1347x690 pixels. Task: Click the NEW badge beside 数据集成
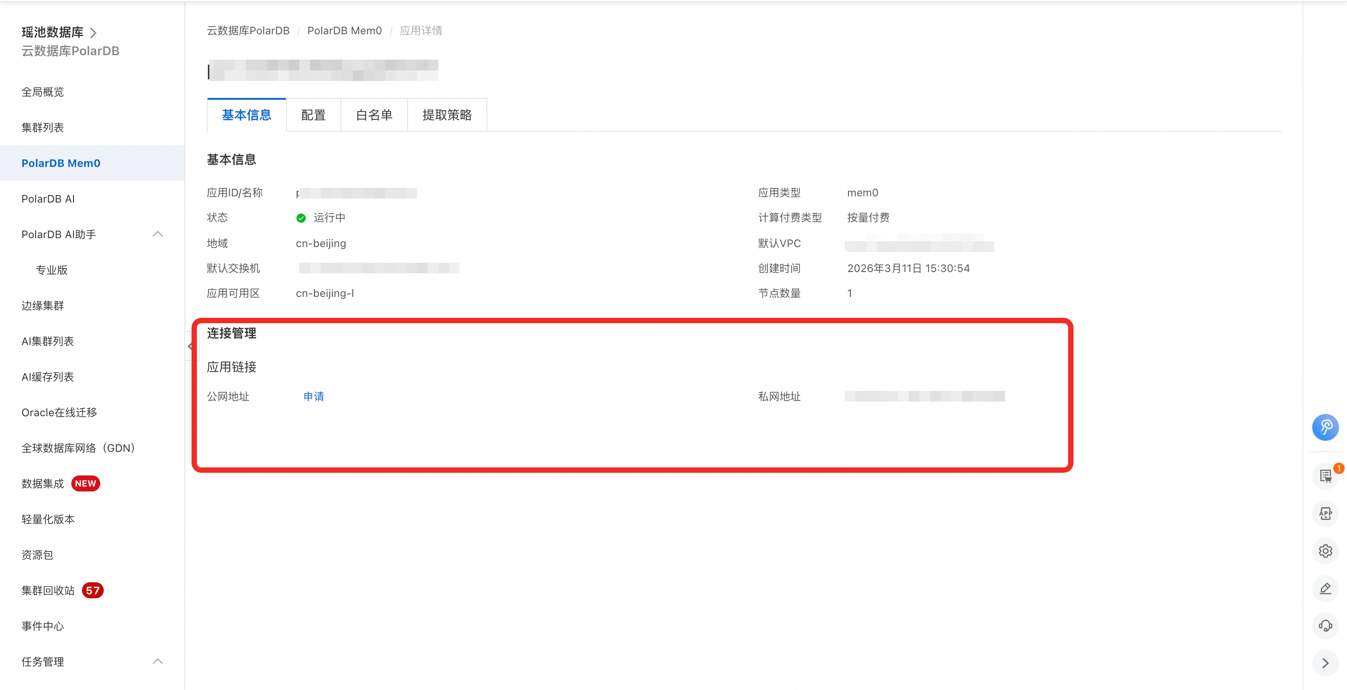[85, 483]
